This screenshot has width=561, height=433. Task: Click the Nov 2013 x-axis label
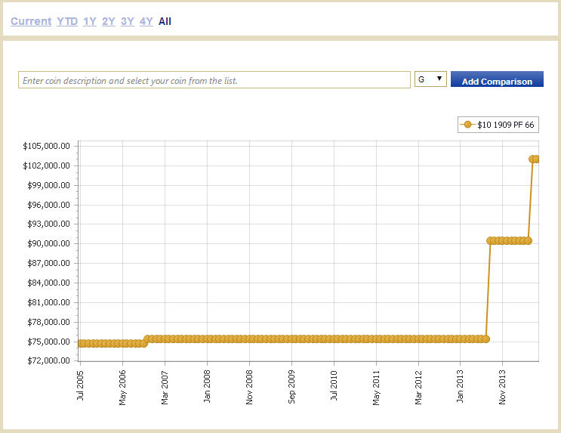[503, 386]
